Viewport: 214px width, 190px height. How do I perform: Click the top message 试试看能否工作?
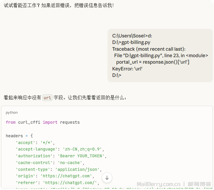[x=59, y=5]
